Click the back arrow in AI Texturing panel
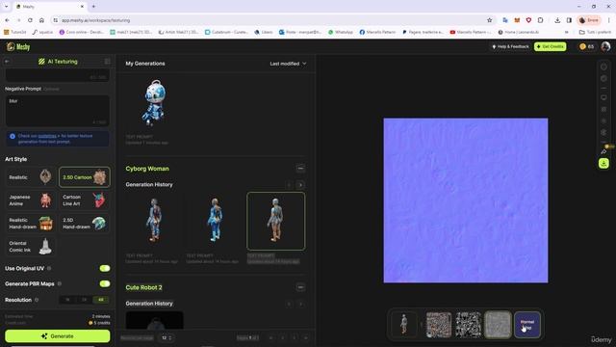The height and width of the screenshot is (347, 616). click(x=7, y=62)
